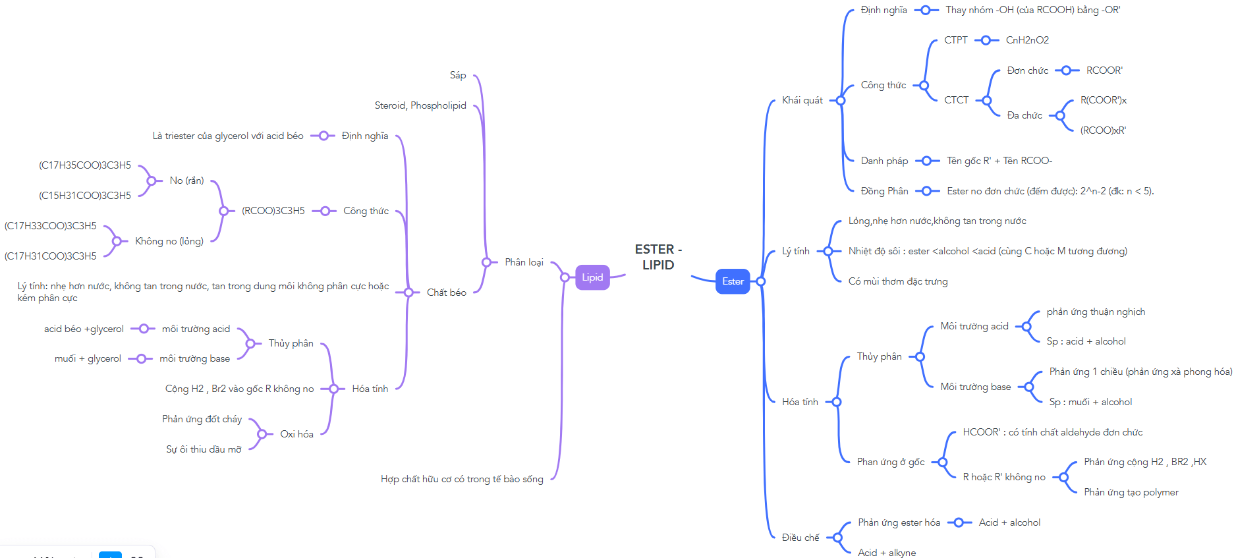Collapse Ester's Thủy phân branch circle
The image size is (1234, 558).
920,356
